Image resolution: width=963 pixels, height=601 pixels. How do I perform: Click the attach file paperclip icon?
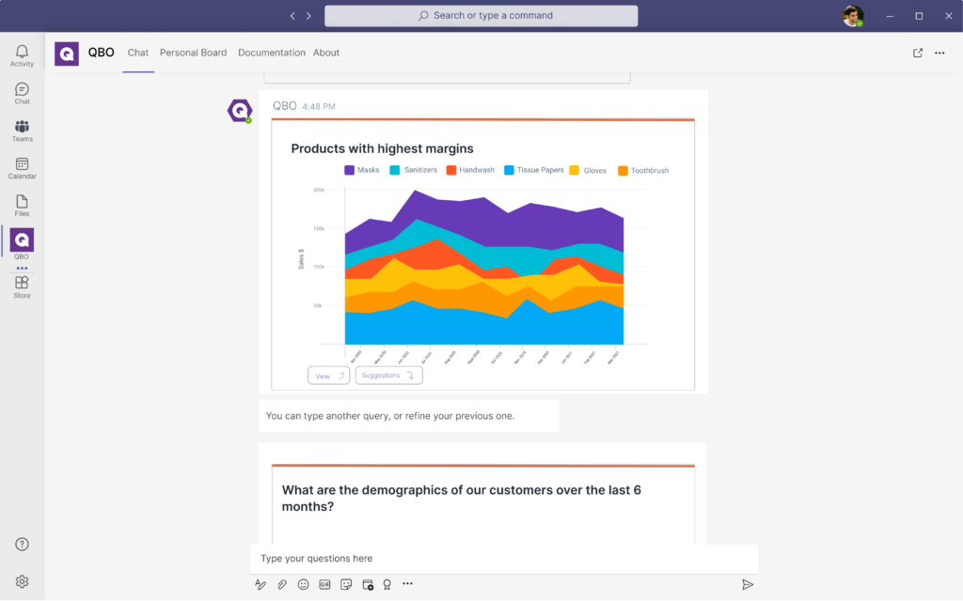coord(282,584)
